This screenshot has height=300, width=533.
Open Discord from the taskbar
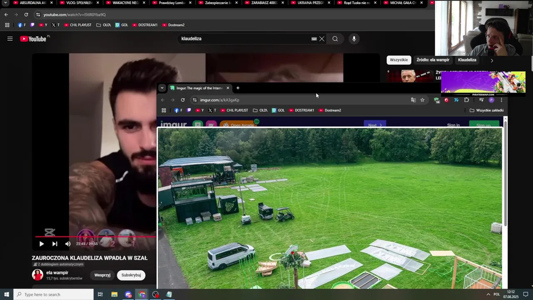coord(128,295)
